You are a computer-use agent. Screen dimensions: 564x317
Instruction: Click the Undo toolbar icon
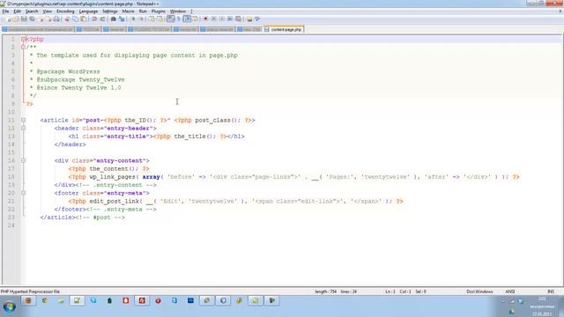click(x=94, y=18)
